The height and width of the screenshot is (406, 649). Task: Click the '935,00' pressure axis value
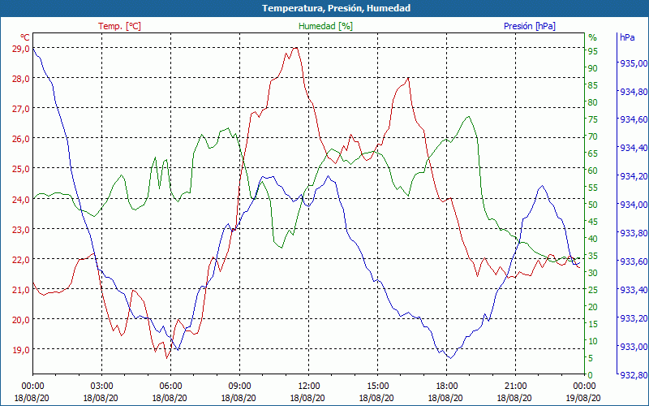(632, 63)
